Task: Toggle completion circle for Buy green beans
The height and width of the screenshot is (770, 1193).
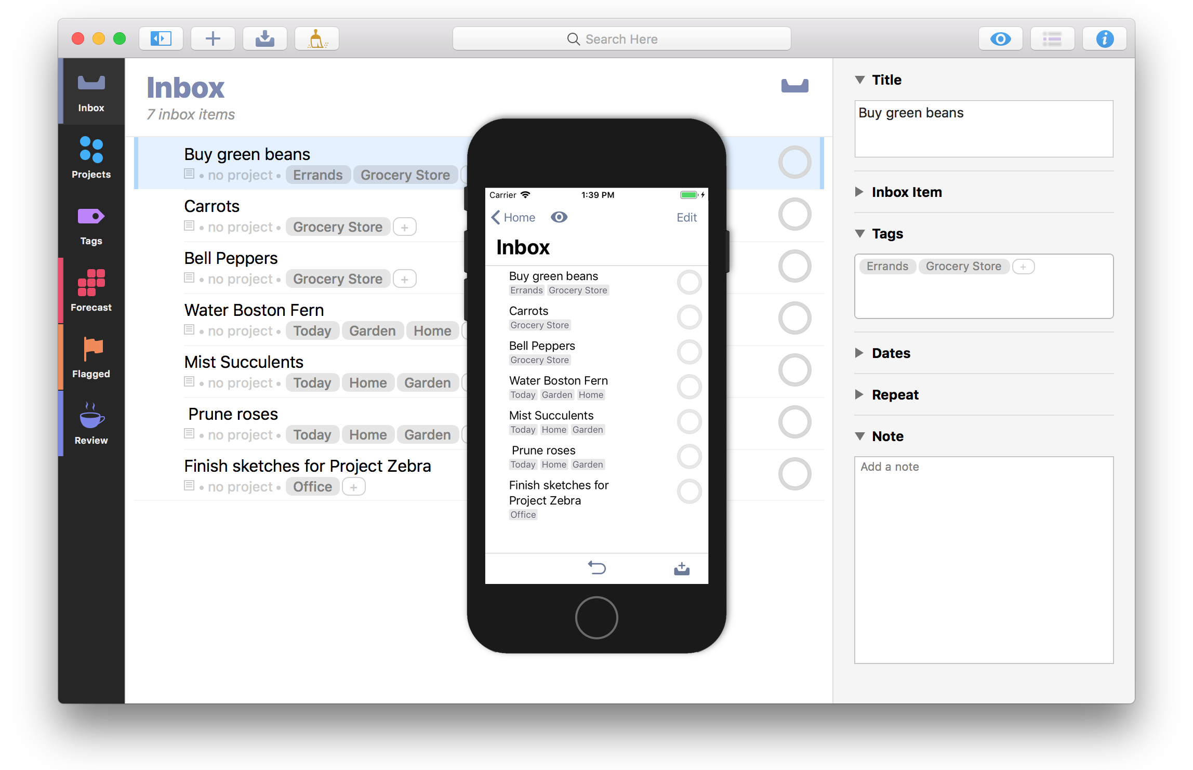Action: (793, 163)
